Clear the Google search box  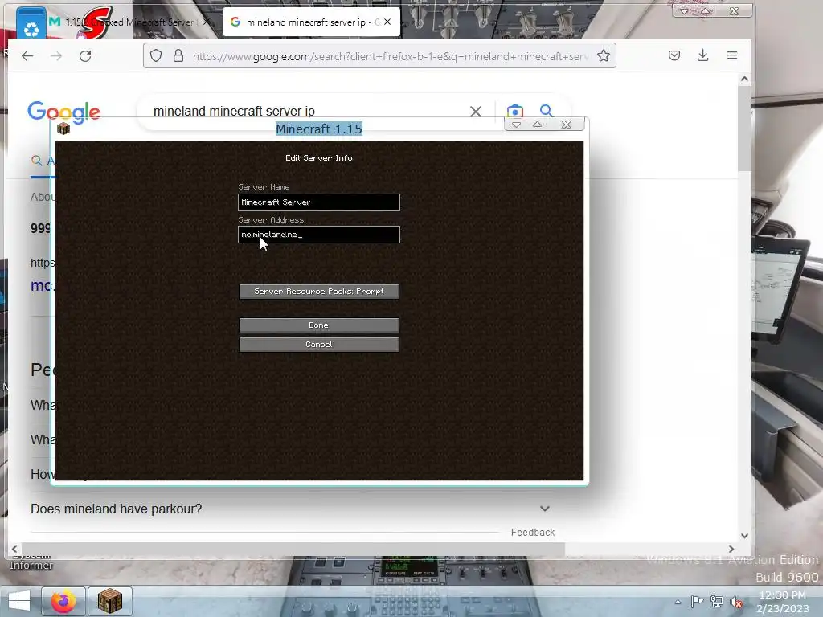[x=476, y=111]
